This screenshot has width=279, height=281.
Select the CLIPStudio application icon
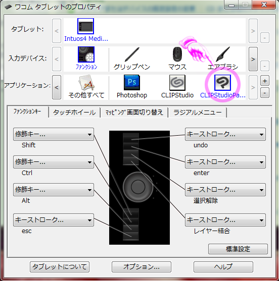(177, 83)
